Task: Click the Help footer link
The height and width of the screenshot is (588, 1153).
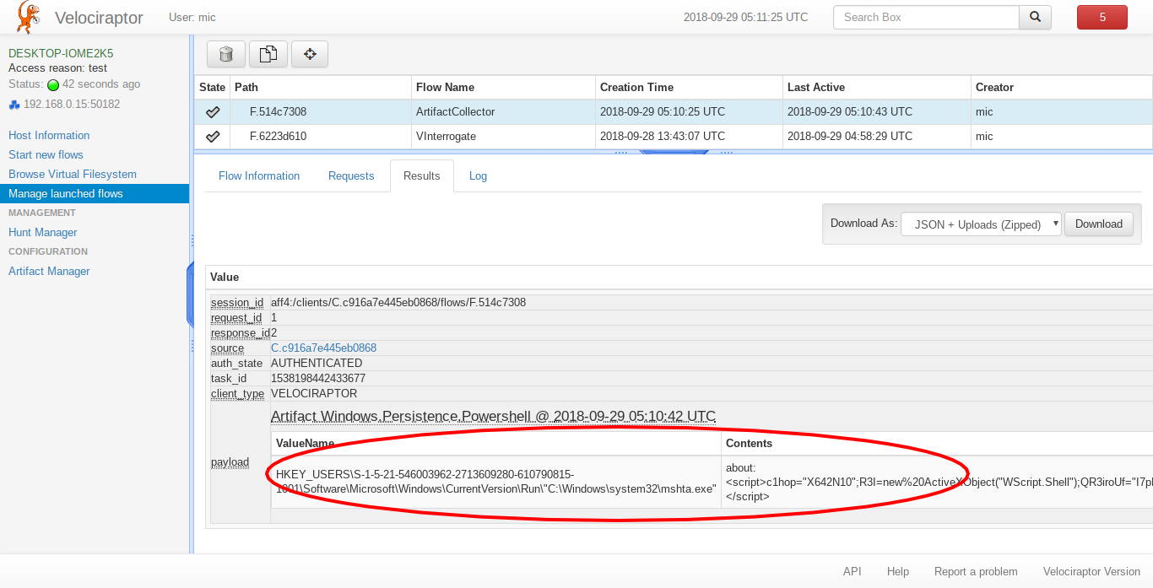Action: 898,571
